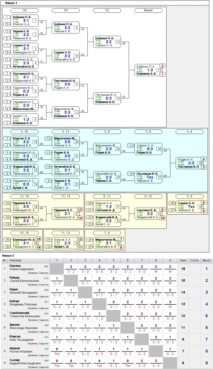Click dashed match number 15 in the final
Viewport: 213px width, 369px height.
click(159, 70)
